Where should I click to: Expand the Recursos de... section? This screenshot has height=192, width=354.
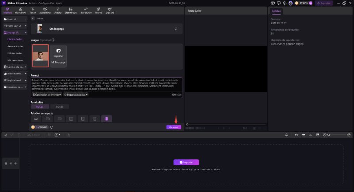coord(15,87)
